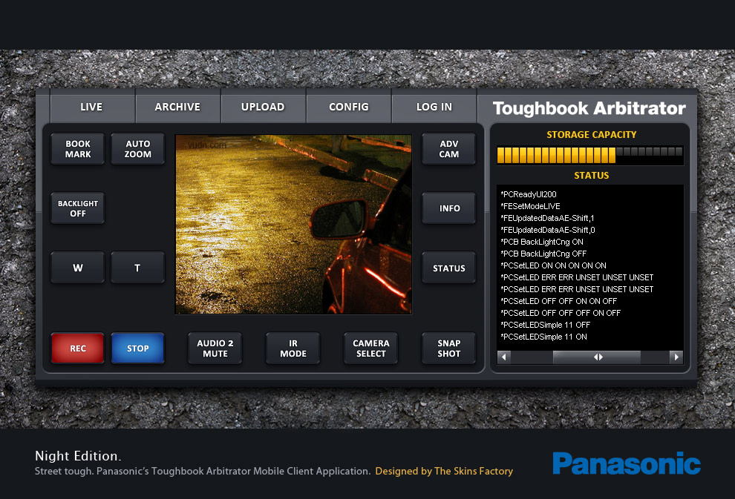Select the '*FESetModeLIVE' log line
The image size is (735, 499).
coord(530,206)
